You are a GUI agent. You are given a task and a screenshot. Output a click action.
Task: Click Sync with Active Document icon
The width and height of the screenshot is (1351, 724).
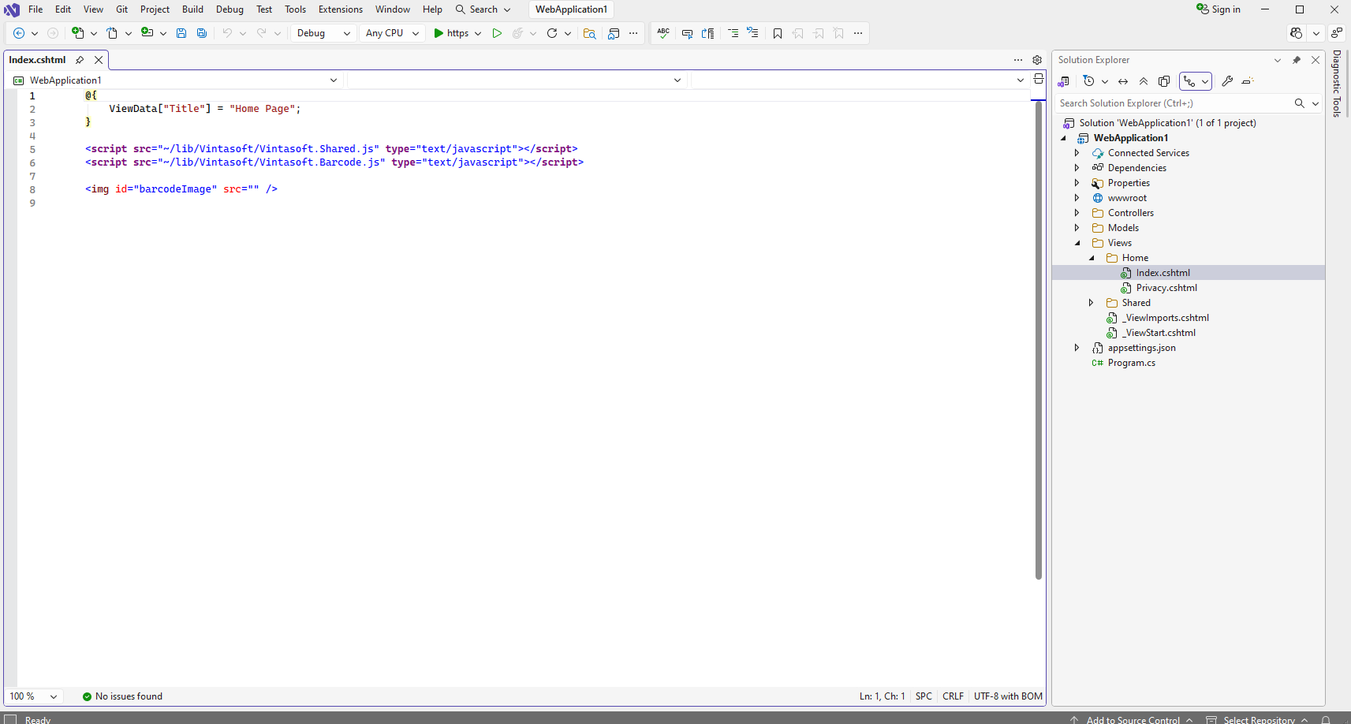click(1123, 81)
